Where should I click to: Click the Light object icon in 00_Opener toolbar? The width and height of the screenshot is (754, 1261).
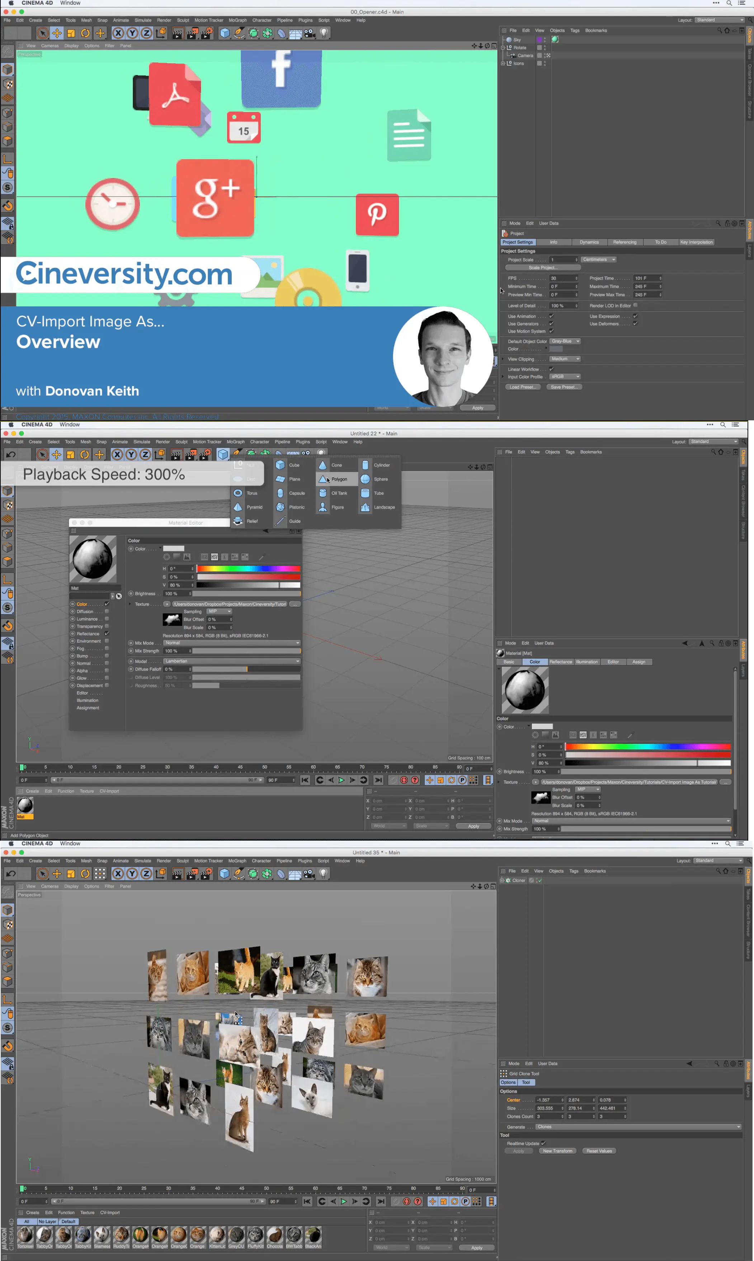(324, 33)
